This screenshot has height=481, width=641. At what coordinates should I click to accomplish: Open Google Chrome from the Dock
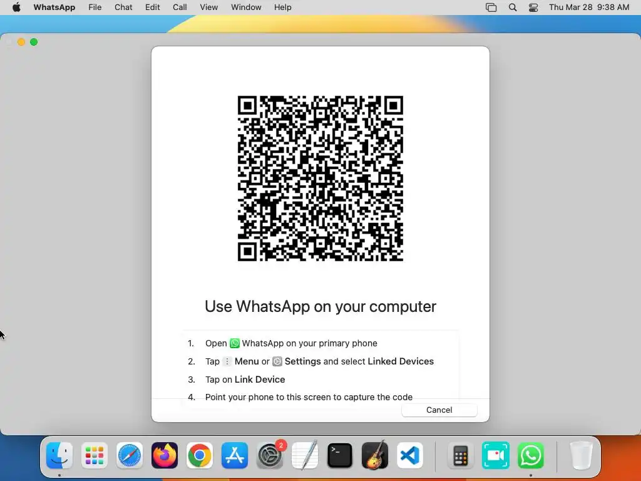click(x=200, y=455)
